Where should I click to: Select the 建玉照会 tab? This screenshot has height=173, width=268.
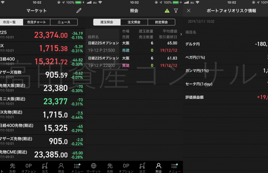[x=107, y=22]
